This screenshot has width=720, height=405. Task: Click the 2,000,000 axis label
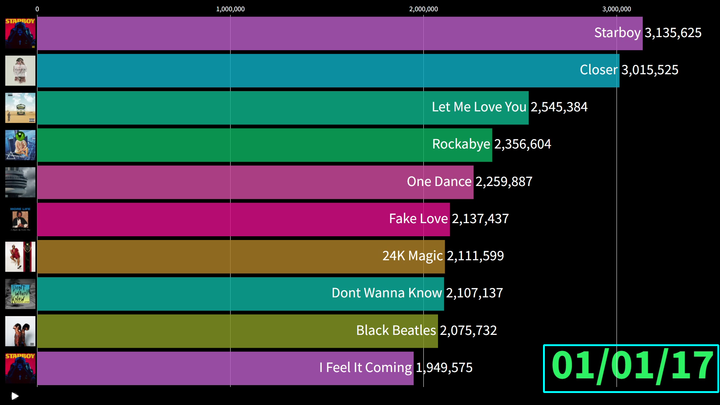click(x=423, y=9)
